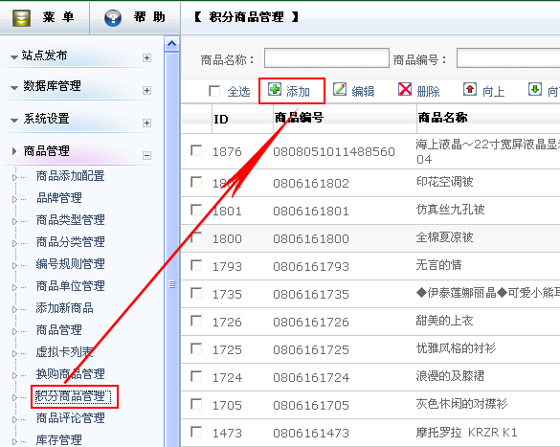Click the 向上 button label
The image size is (560, 447).
pos(493,92)
